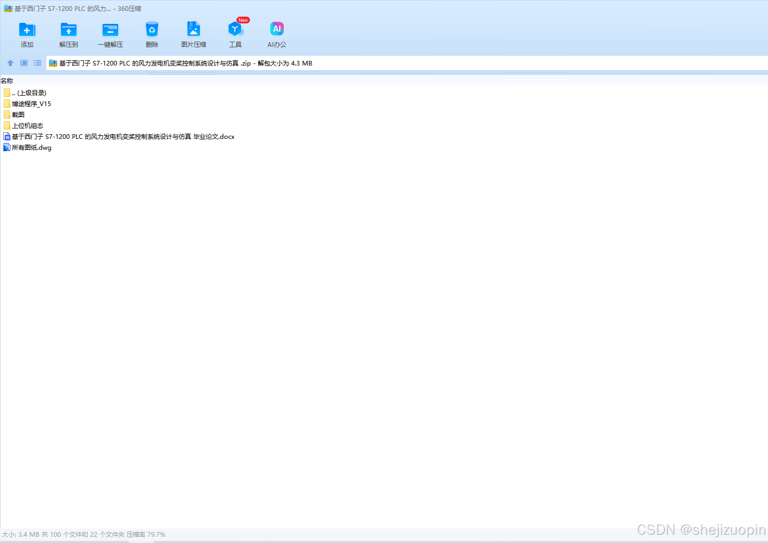Viewport: 768px width, 543px height.
Task: Click the 添加 (Add) toolbar icon
Action: click(x=27, y=30)
